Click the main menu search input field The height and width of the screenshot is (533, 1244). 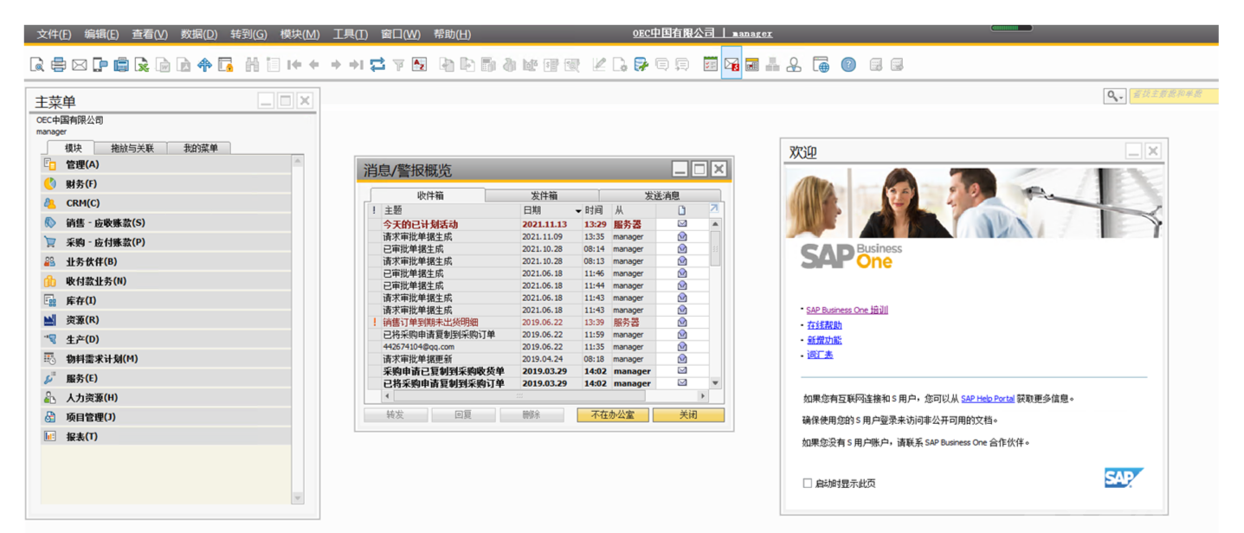1172,96
